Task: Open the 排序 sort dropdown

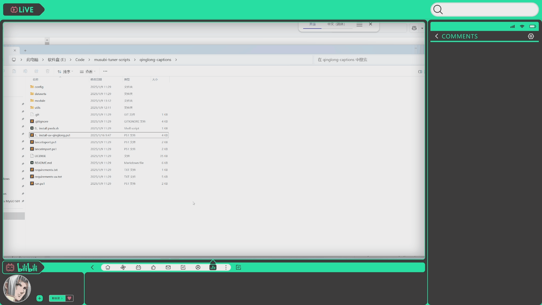Action: tap(65, 72)
